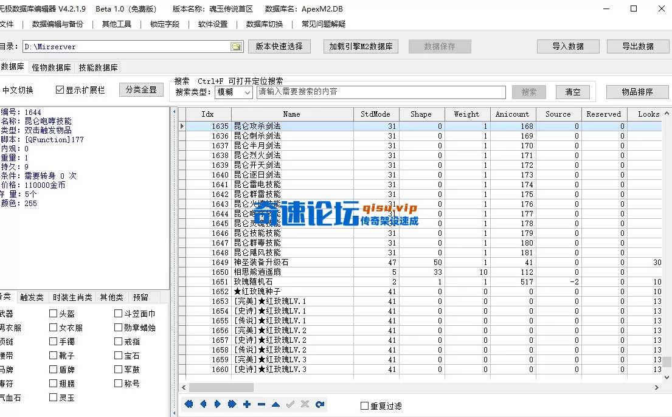The width and height of the screenshot is (672, 417).
Task: Go to the previous record arrow
Action: (203, 404)
